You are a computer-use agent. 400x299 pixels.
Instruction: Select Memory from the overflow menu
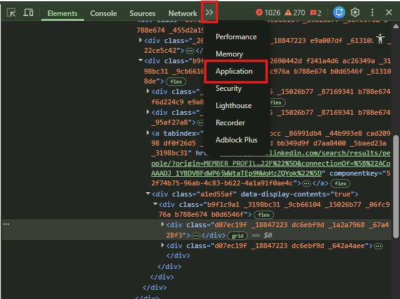tap(229, 54)
